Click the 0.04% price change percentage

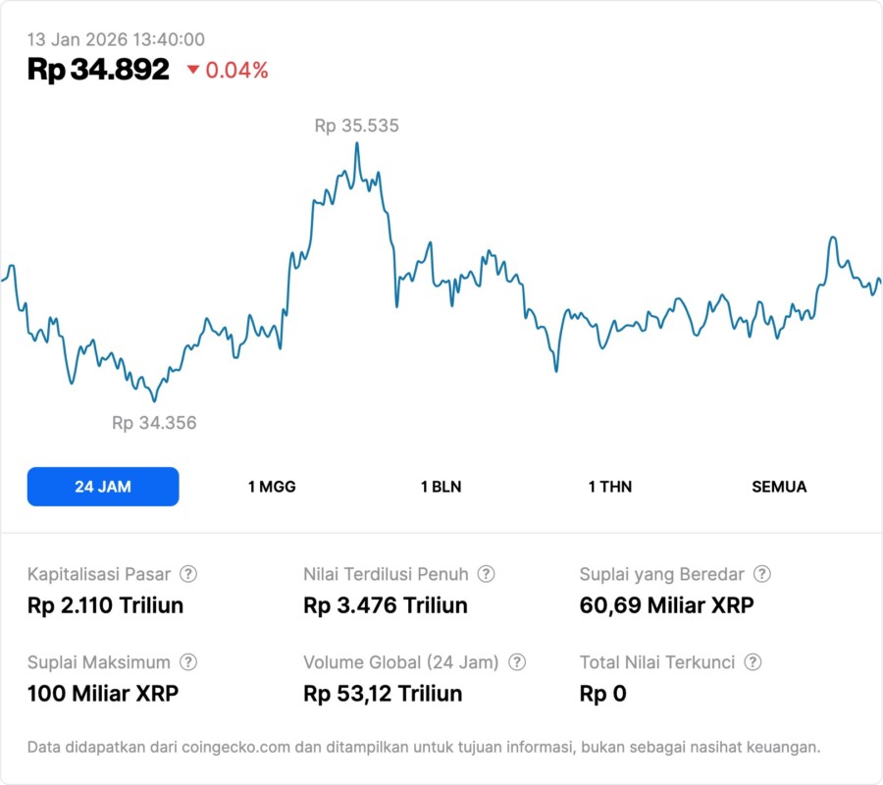236,70
